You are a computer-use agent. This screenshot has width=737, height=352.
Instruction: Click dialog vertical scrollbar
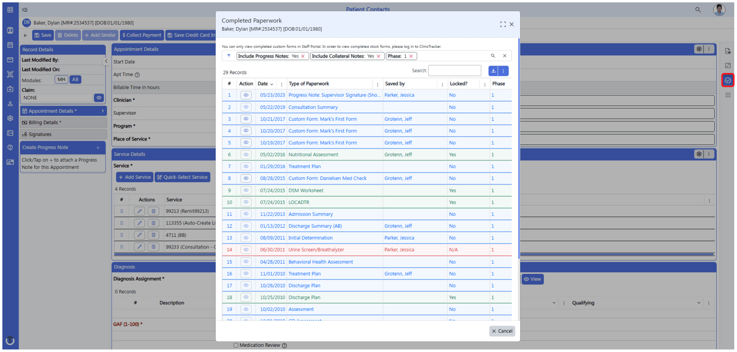coord(519,148)
